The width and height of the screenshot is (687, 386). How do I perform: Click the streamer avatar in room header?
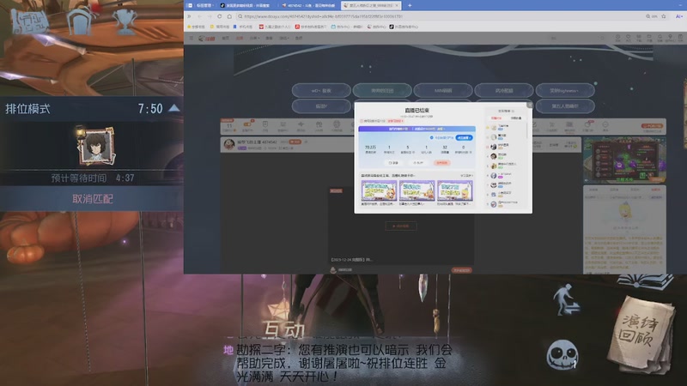coord(229,144)
